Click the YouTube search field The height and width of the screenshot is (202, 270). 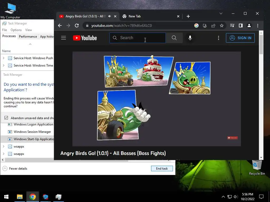138,38
